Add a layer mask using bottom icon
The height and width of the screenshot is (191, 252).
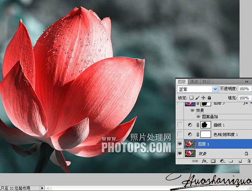213,161
